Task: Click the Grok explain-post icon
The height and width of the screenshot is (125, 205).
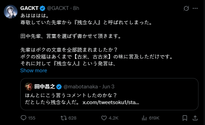Action: (186, 9)
